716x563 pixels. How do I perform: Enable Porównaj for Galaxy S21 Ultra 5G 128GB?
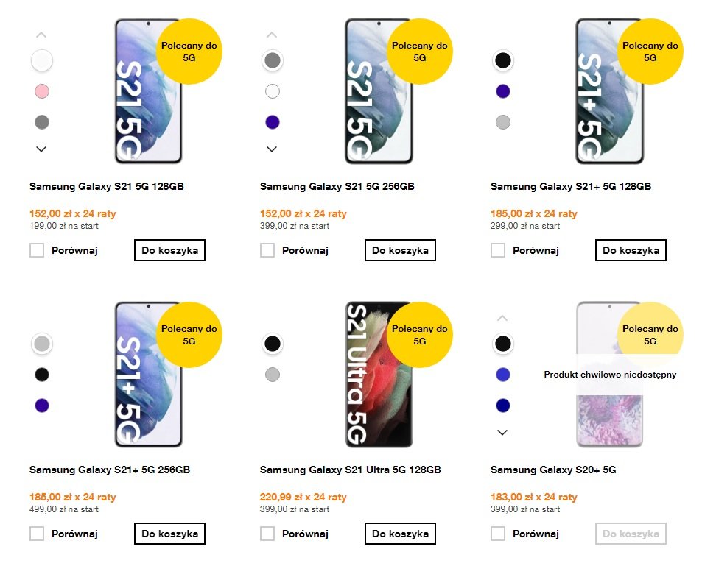point(267,534)
